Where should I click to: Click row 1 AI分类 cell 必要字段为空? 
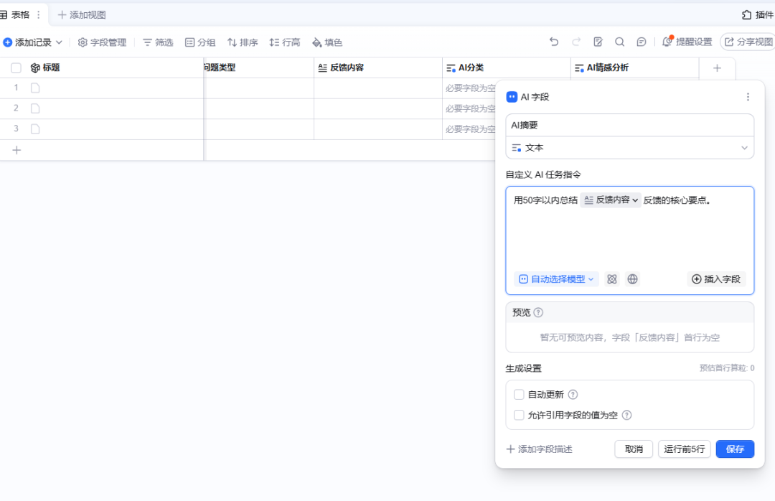click(469, 88)
